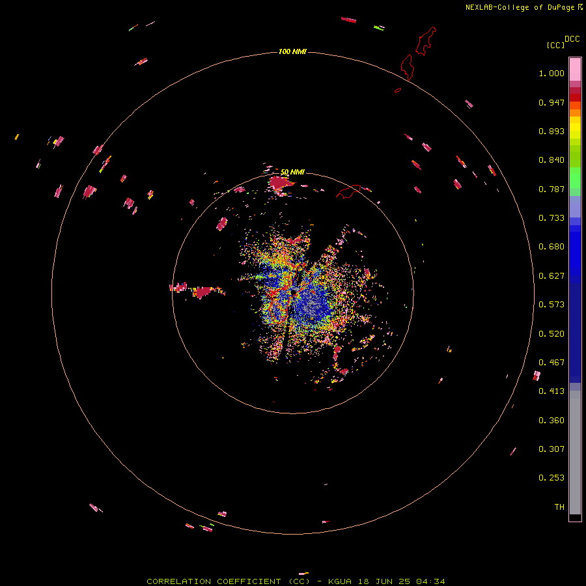
Task: Click the 50 NMI range ring label
Action: [292, 173]
